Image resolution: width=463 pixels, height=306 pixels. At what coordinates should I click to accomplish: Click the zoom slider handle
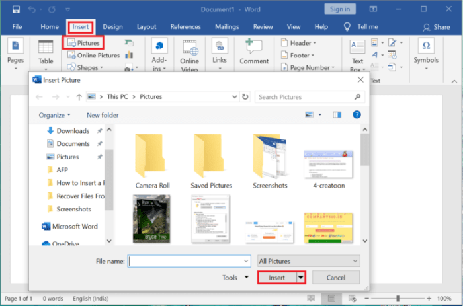pyautogui.click(x=398, y=299)
